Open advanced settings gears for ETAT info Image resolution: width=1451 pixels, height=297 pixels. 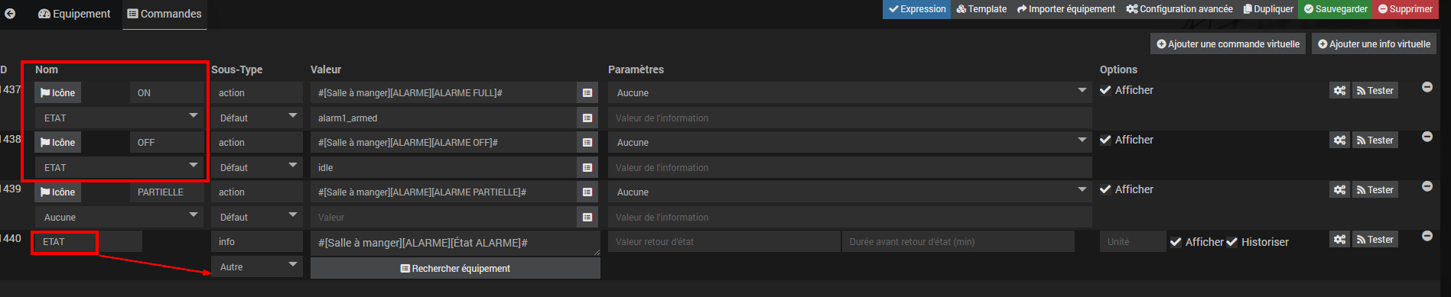click(1339, 239)
